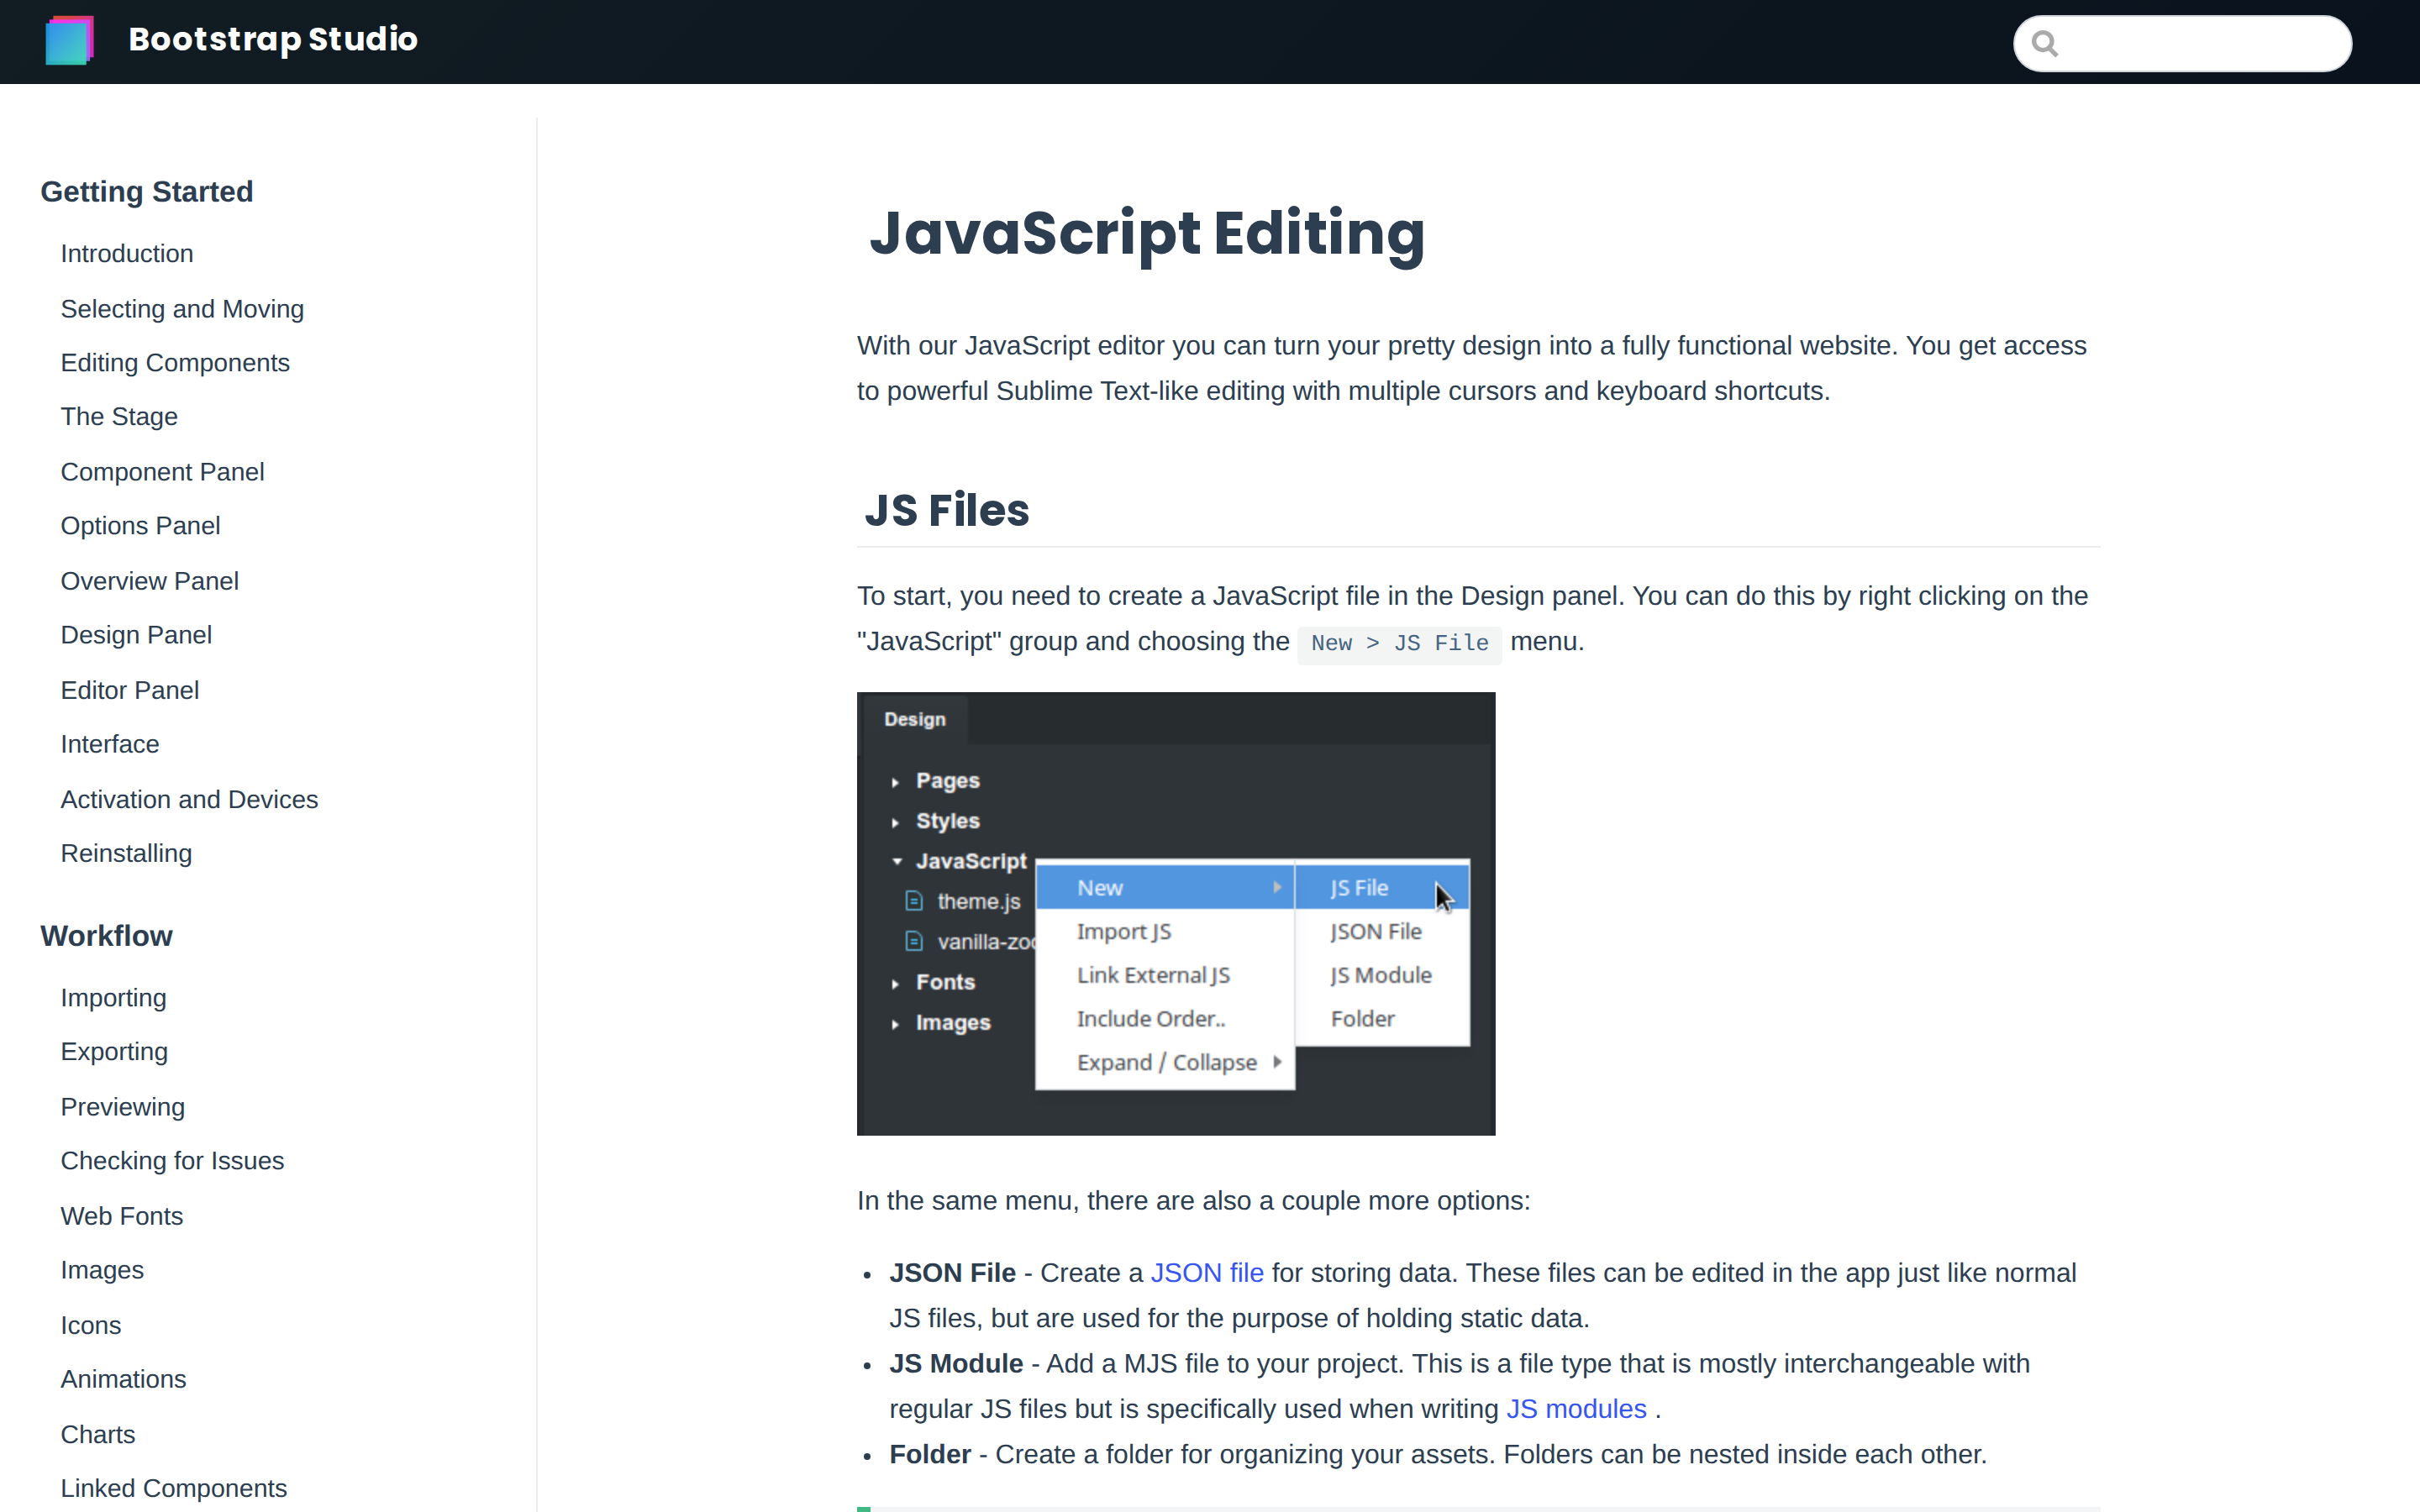Focus the search input field
The height and width of the screenshot is (1512, 2420).
click(2182, 43)
